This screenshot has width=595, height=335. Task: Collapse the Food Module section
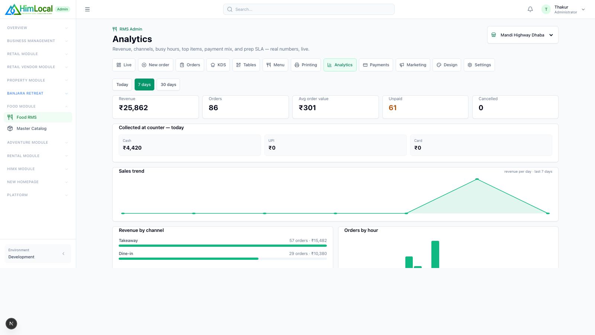[38, 106]
